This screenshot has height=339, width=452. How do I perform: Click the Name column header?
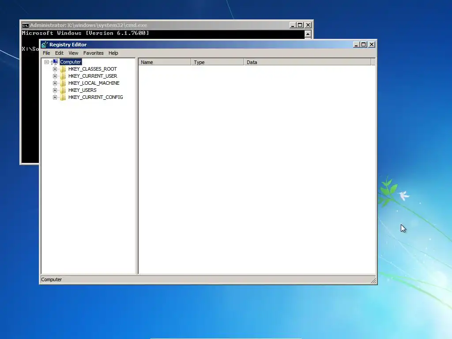point(165,62)
